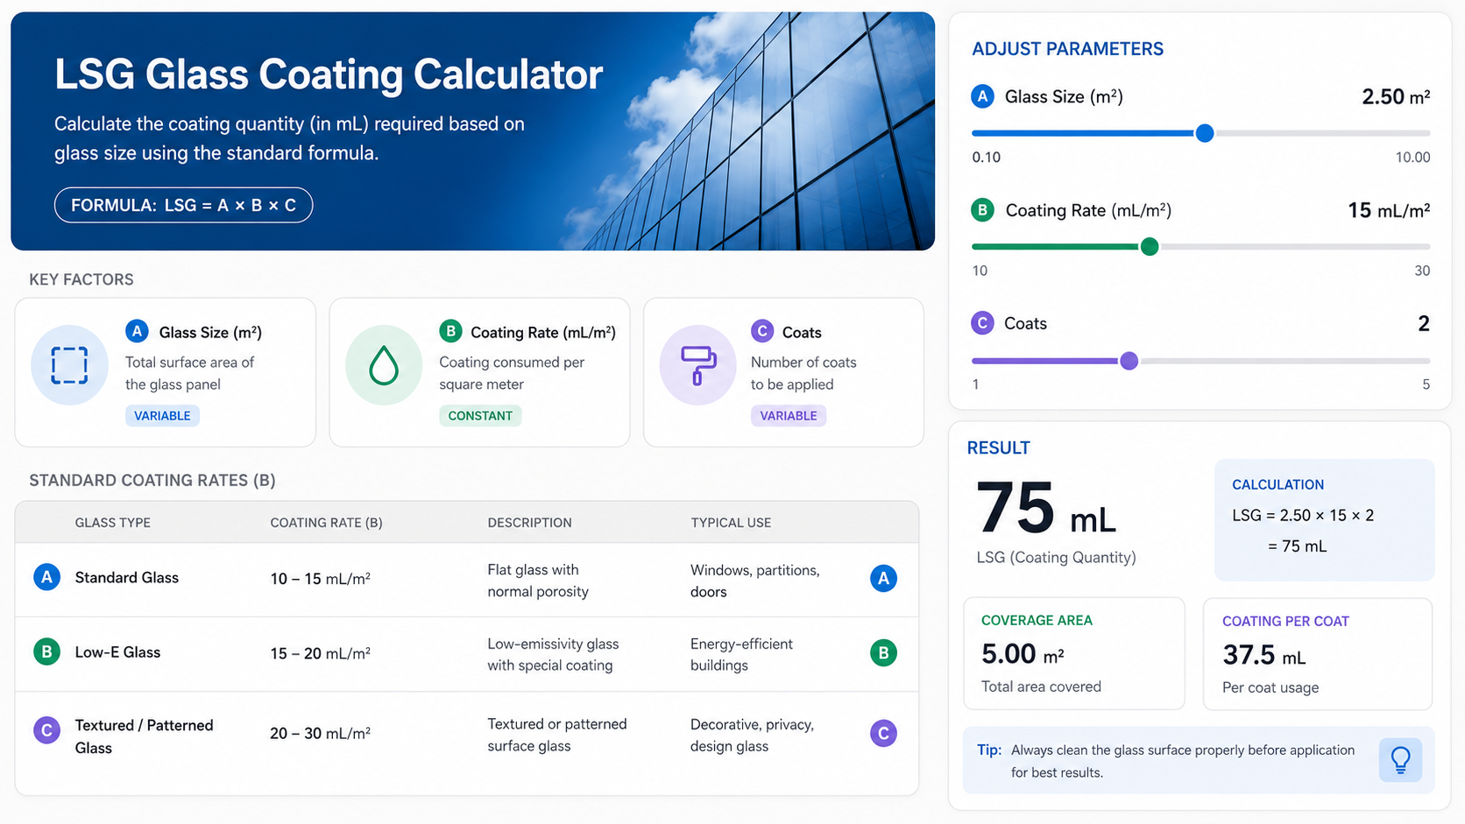The width and height of the screenshot is (1465, 824).
Task: Click the COVERAGE AREA card heading
Action: tap(1037, 620)
